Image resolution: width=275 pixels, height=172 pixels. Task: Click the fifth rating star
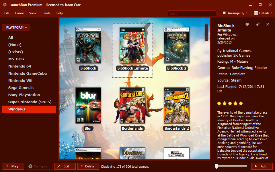[x=241, y=103]
